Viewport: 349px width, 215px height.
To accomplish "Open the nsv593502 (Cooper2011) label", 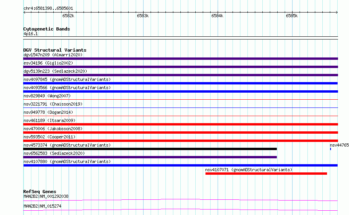I will [x=49, y=137].
